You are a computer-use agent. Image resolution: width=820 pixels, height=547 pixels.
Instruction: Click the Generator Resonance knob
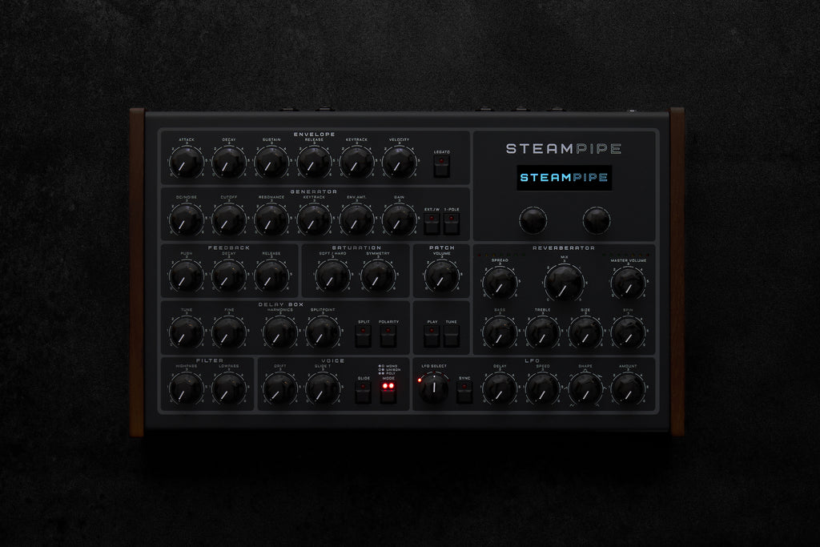click(x=271, y=219)
